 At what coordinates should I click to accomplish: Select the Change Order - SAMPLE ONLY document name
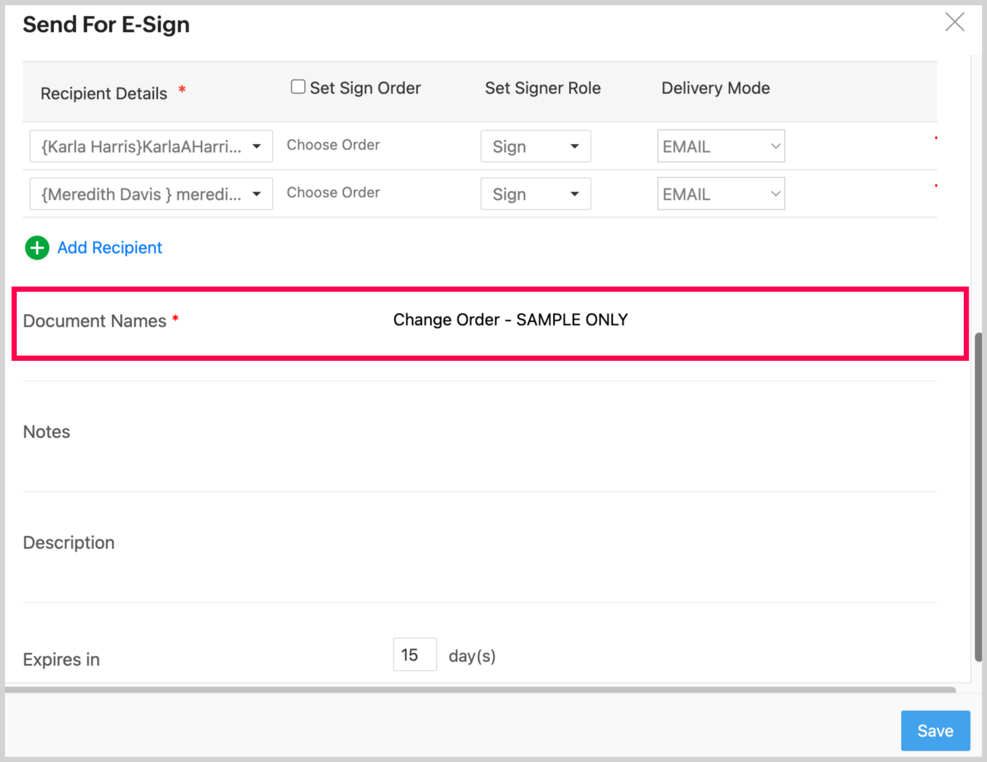click(x=510, y=320)
